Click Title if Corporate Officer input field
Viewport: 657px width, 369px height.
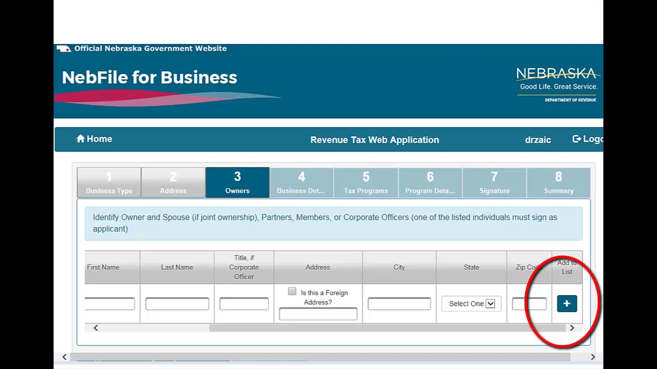[x=244, y=304]
